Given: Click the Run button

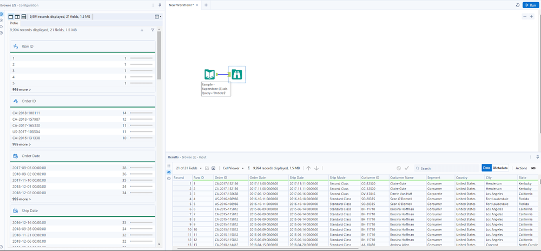Looking at the screenshot, I should [x=530, y=5].
